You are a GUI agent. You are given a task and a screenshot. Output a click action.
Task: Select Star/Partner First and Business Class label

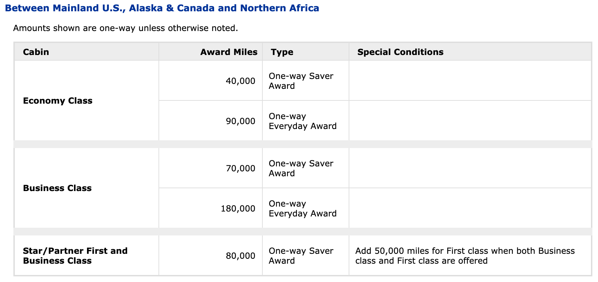[x=75, y=256]
